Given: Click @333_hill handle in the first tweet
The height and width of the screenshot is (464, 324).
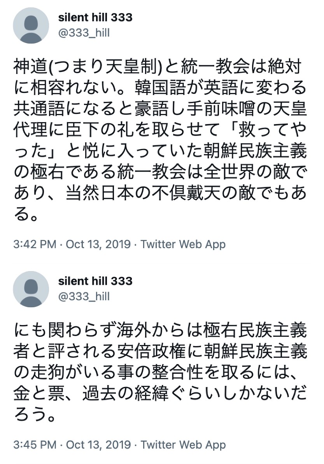Looking at the screenshot, I should coord(84,33).
